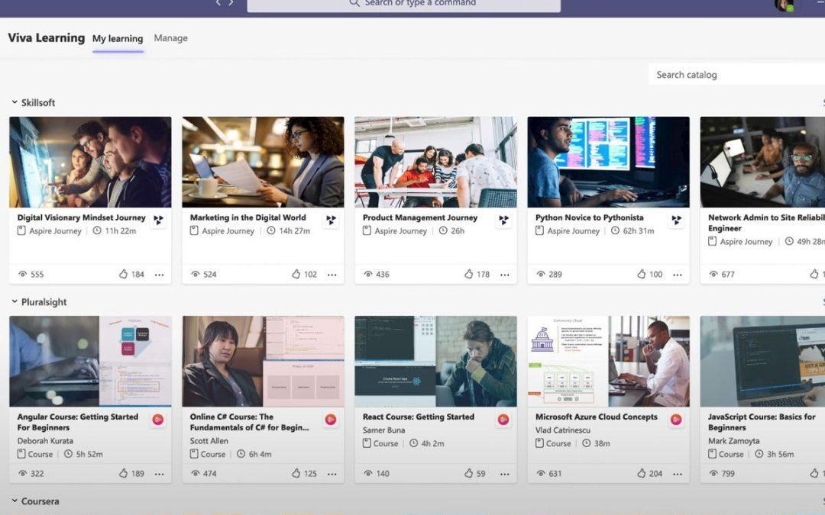
Task: Open more options for Product Management Journey
Action: [x=505, y=275]
